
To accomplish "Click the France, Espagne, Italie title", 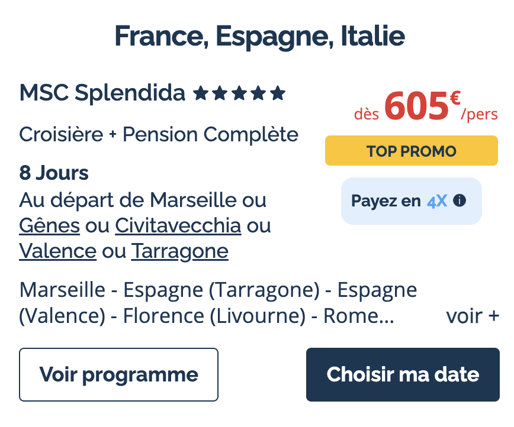I will point(259,37).
